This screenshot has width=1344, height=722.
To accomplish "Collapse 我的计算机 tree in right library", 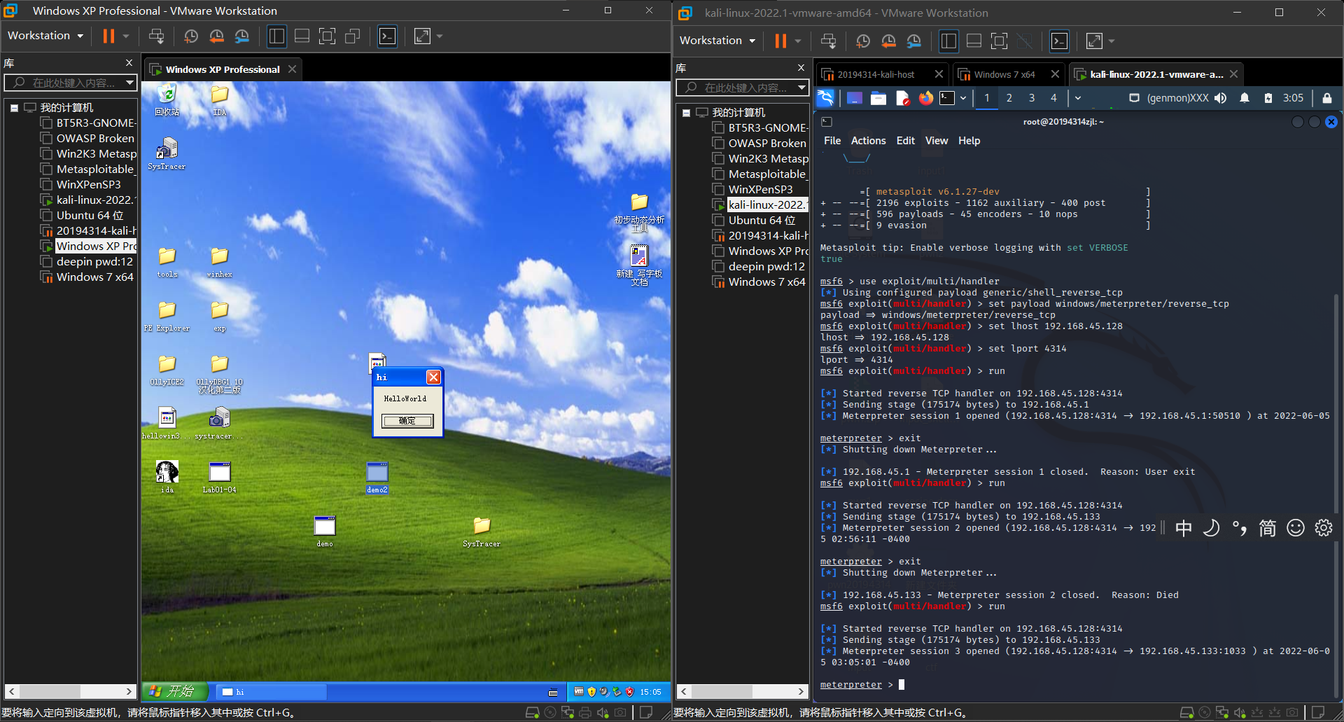I will pos(686,113).
